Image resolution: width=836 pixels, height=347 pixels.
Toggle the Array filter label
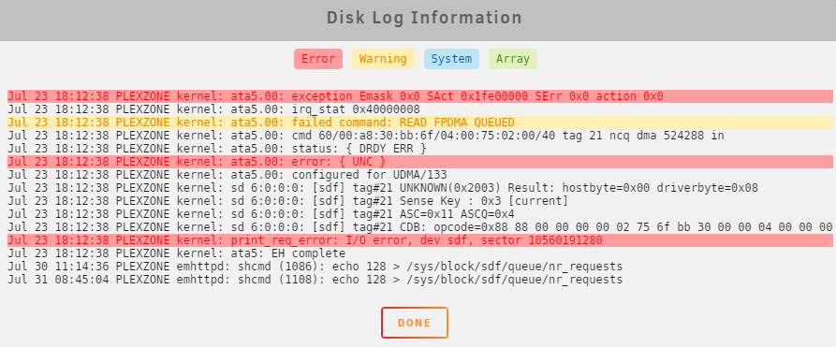pyautogui.click(x=512, y=59)
